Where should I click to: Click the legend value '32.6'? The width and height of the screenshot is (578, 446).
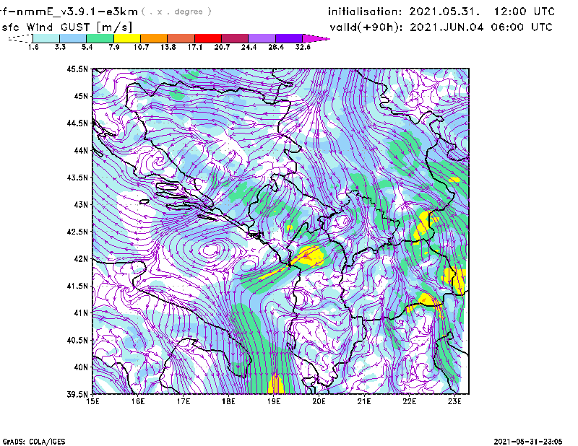pos(303,47)
